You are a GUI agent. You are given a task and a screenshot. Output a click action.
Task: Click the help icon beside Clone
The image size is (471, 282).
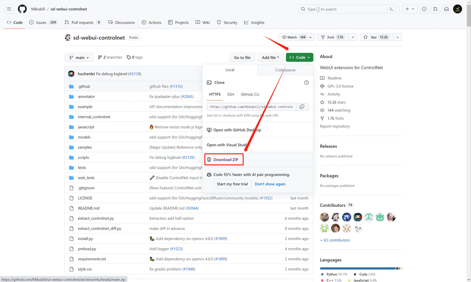[306, 83]
